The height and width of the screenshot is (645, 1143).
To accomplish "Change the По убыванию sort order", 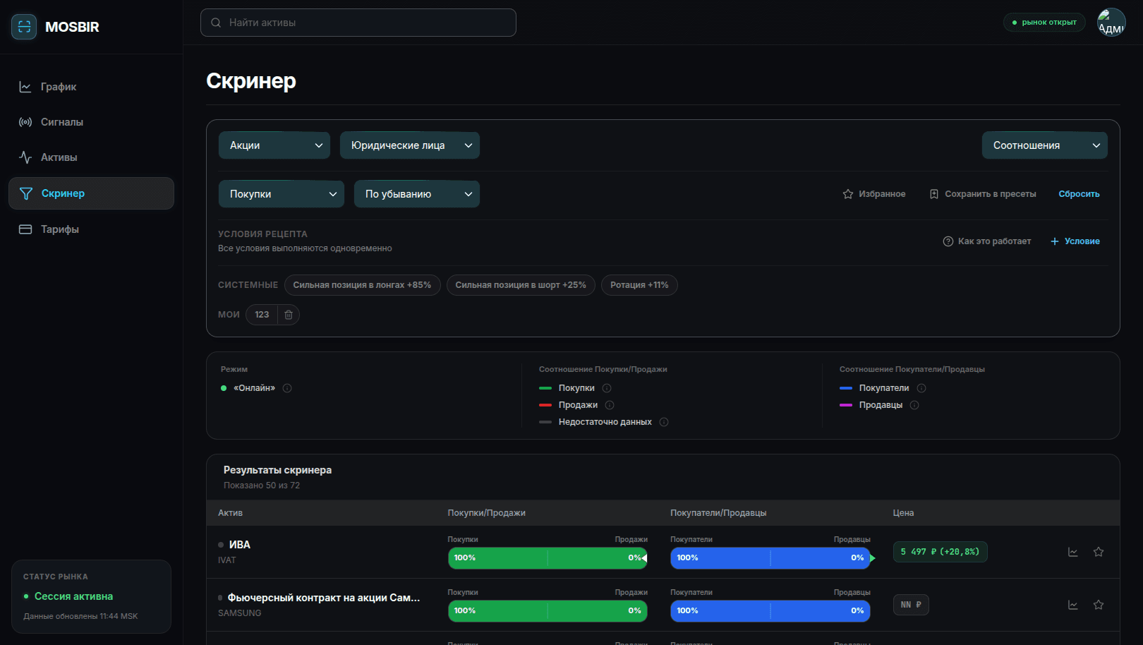I will (417, 194).
